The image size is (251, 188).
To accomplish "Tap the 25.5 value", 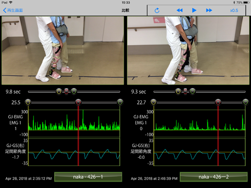I will (16, 102).
